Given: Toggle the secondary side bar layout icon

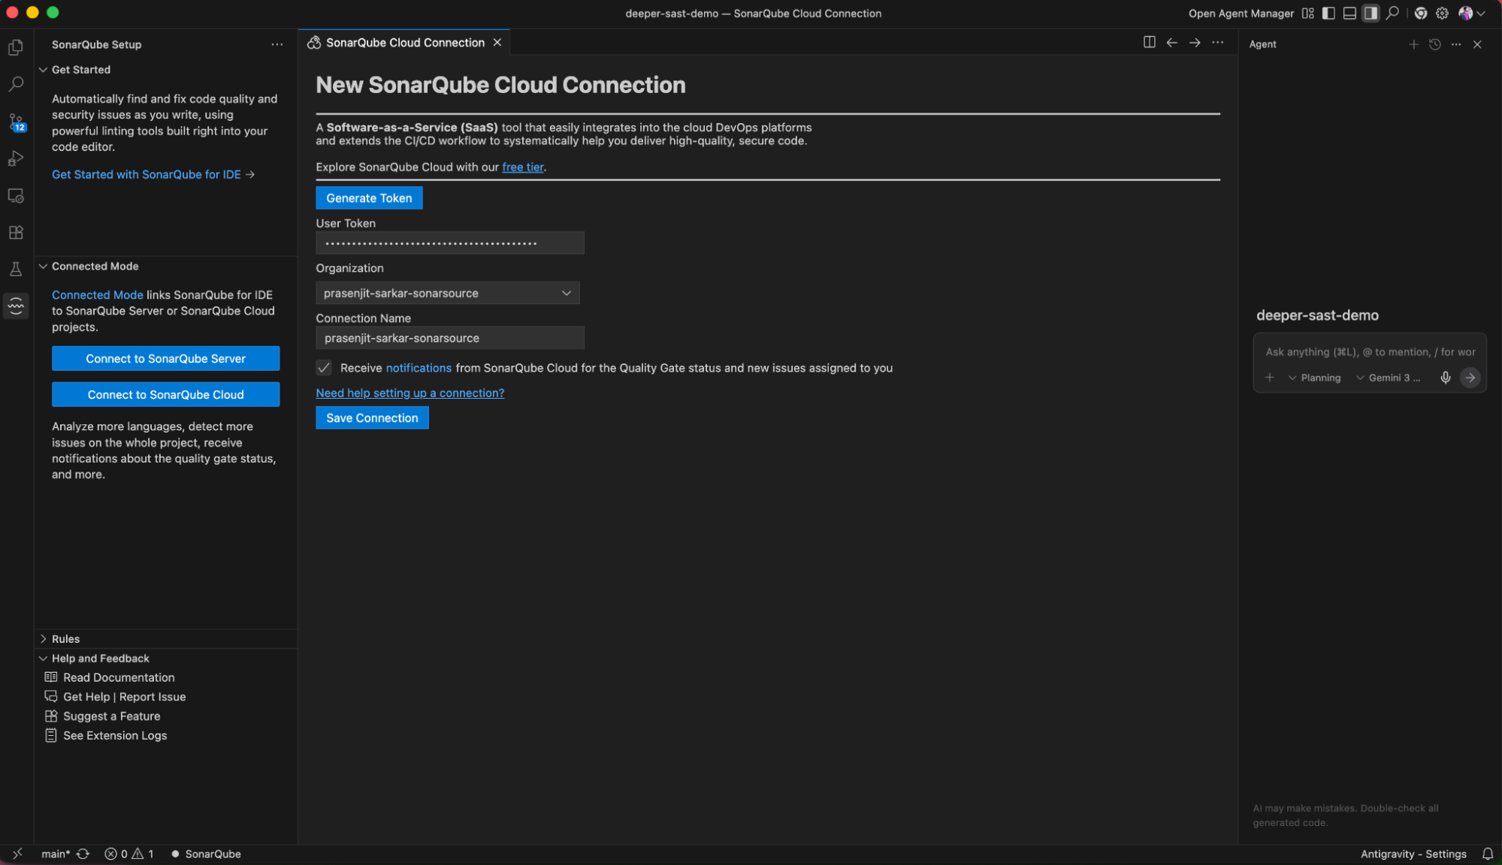Looking at the screenshot, I should (x=1371, y=14).
